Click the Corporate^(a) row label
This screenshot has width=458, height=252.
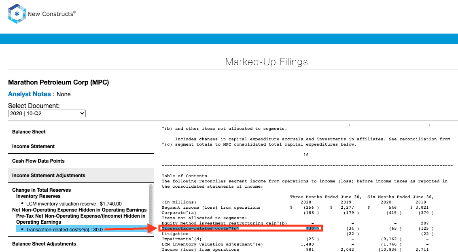coord(179,213)
